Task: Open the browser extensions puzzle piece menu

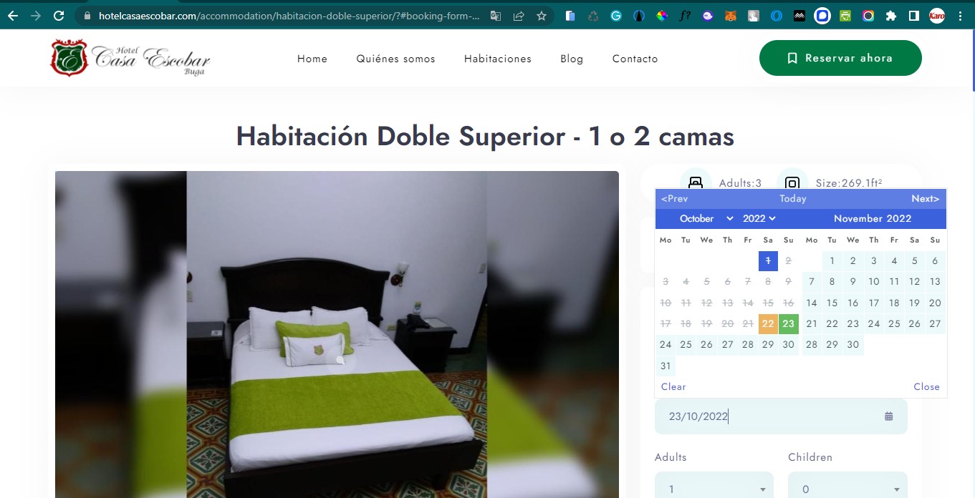Action: (x=891, y=15)
